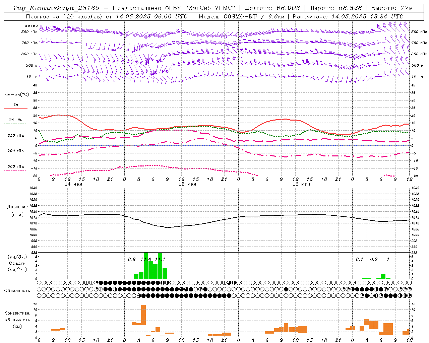The height and width of the screenshot is (343, 429).
Task: Click the Прогноз на 120 часа(ов) text
Action: tap(64, 16)
